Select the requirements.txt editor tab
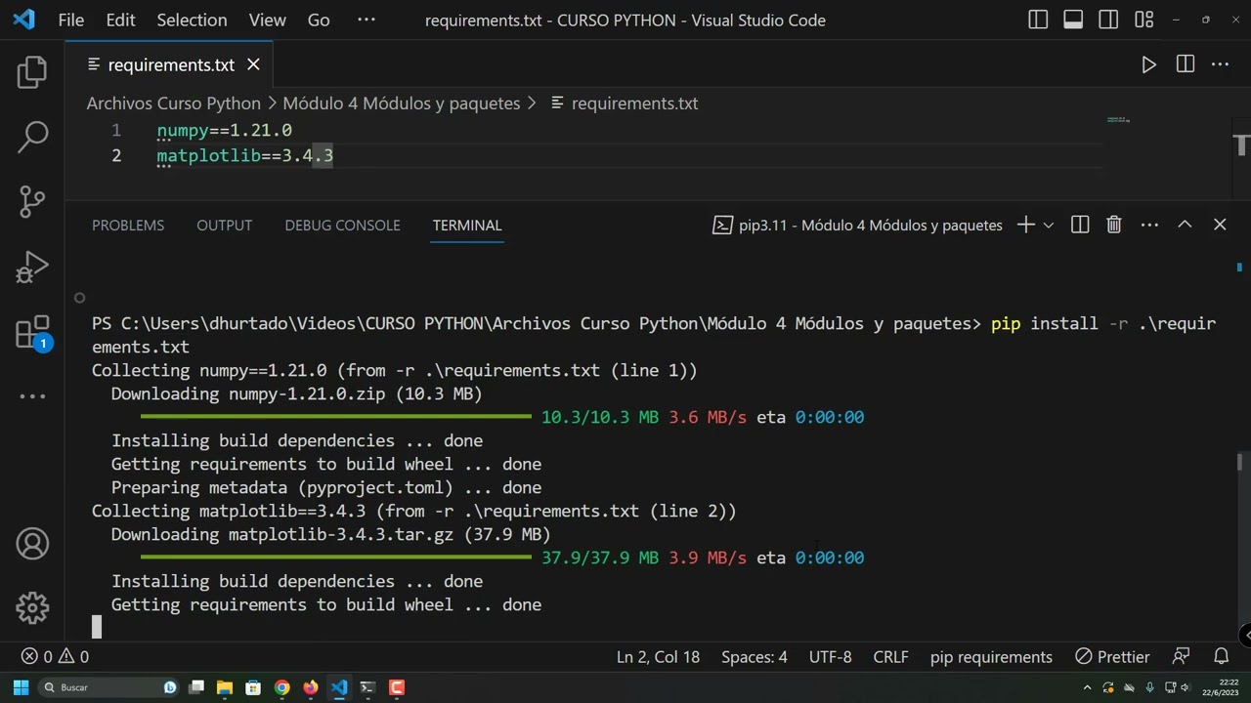The image size is (1251, 703). (170, 64)
